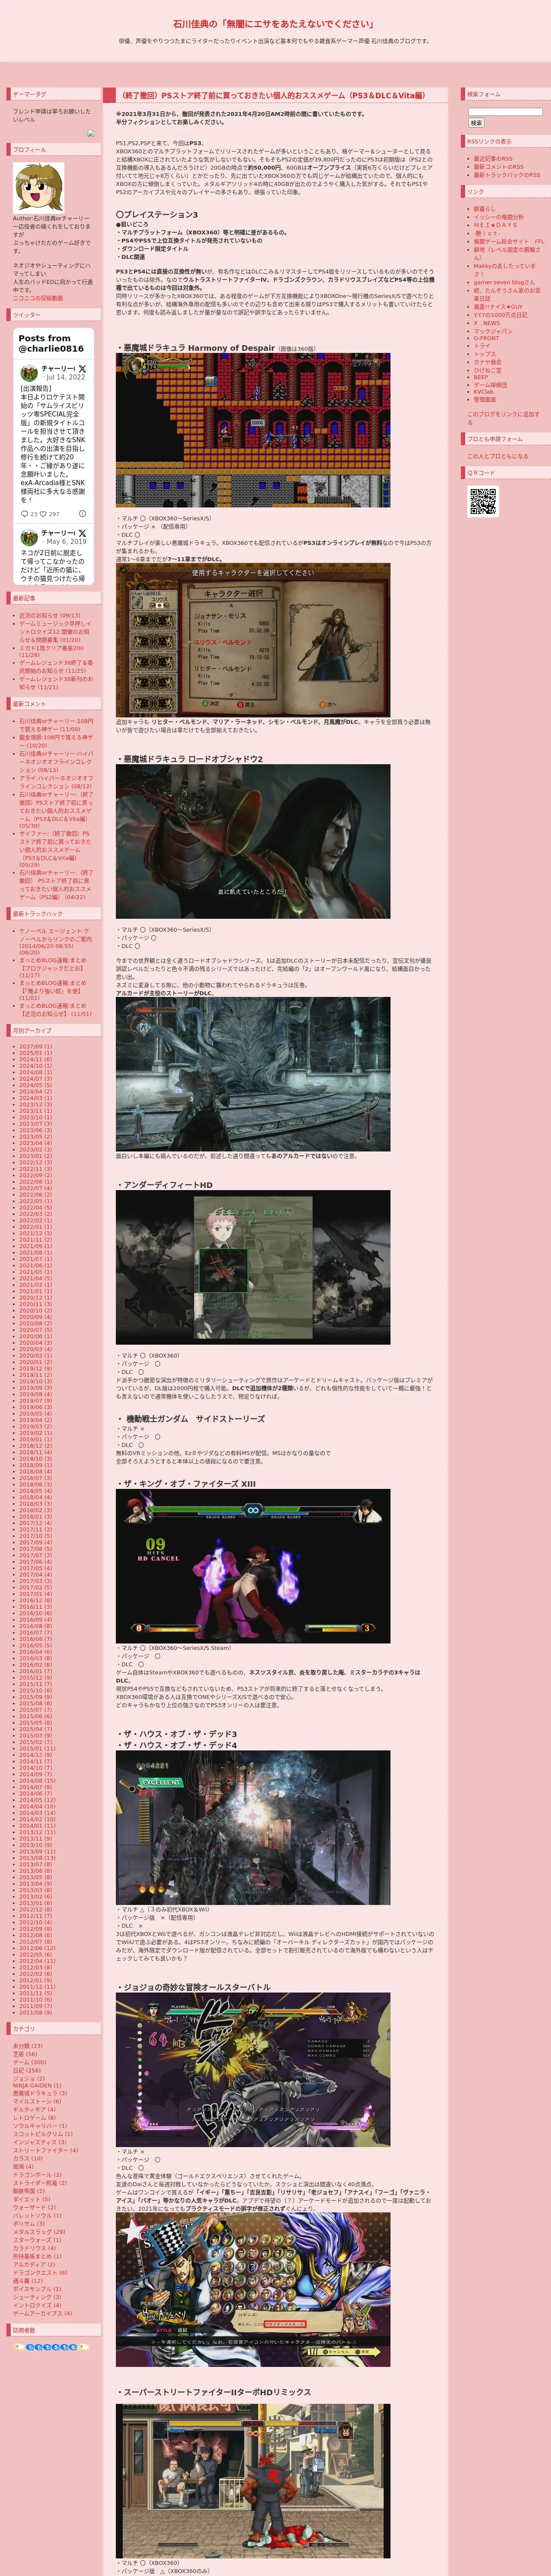Open category NINJA GAIDEN (1)
This screenshot has height=2576, width=551.
point(37,2086)
